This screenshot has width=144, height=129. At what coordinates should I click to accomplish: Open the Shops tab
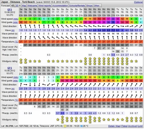[x=89, y=6]
